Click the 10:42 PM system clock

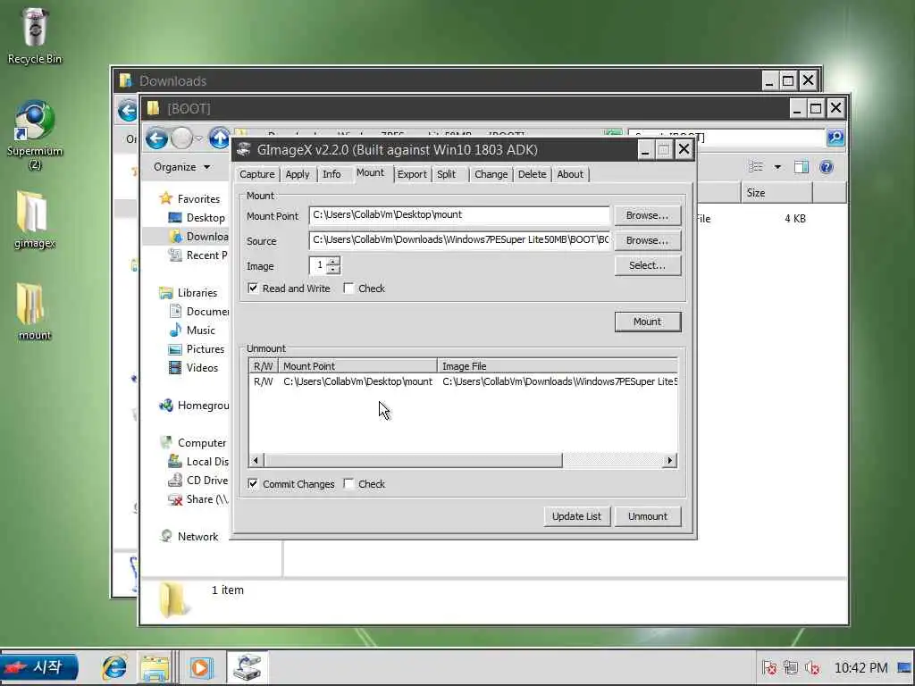[860, 667]
